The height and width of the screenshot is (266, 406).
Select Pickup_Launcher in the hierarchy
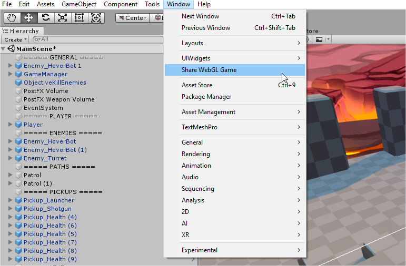coord(49,200)
